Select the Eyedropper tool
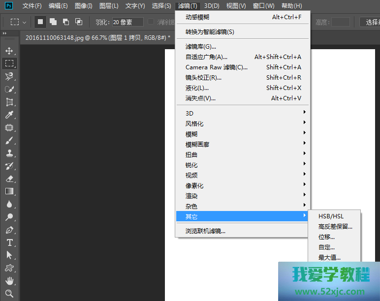 (x=9, y=115)
